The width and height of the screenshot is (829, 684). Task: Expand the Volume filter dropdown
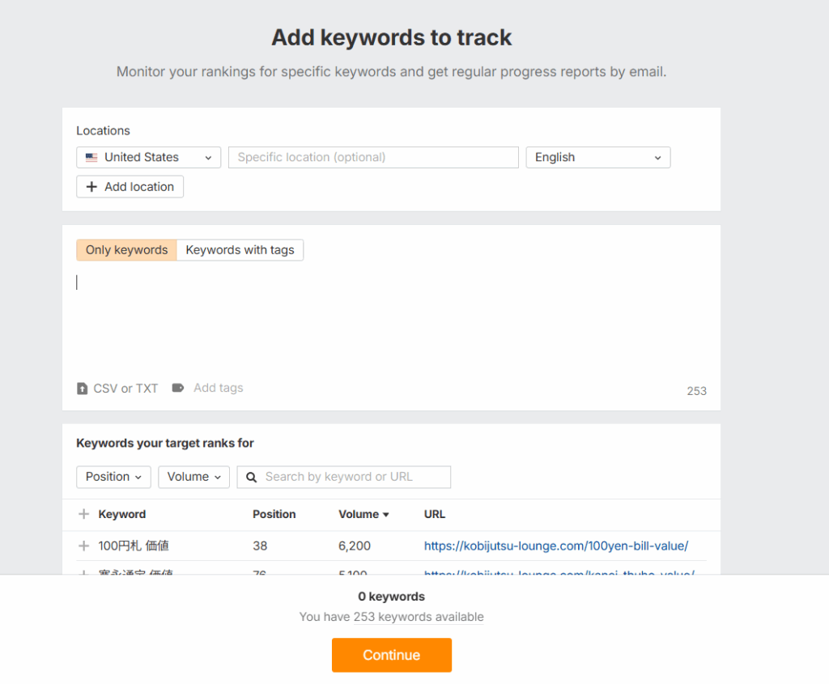point(193,477)
